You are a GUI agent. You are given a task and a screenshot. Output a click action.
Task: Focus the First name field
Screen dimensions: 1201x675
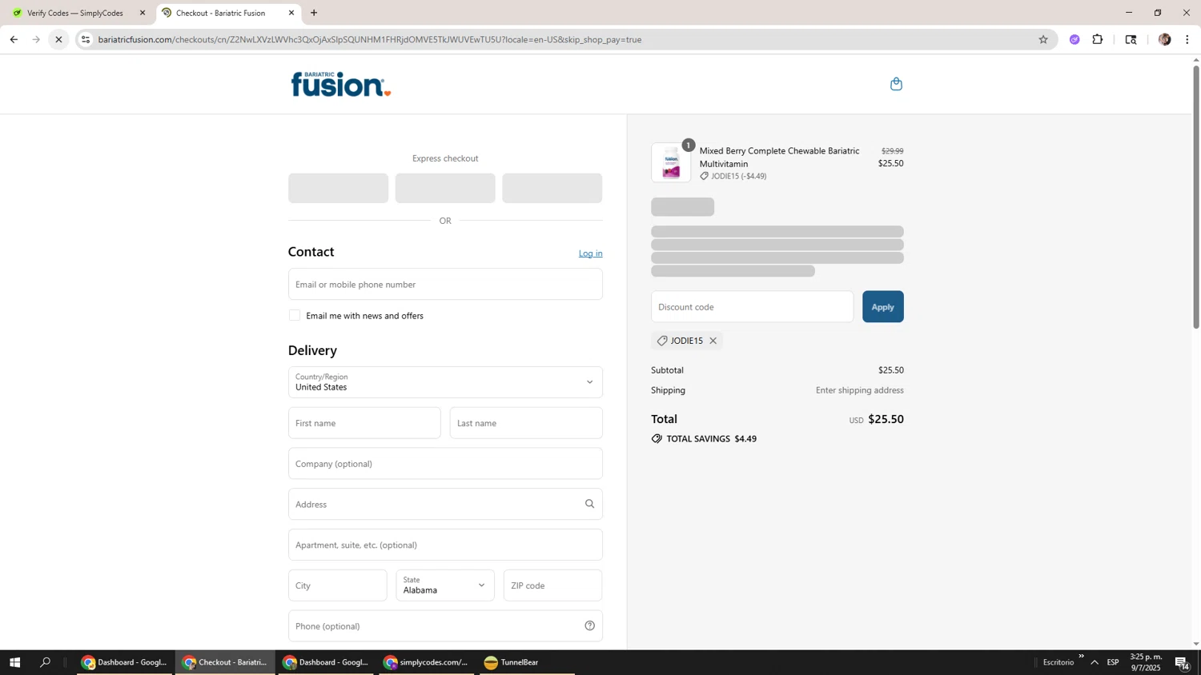(364, 423)
